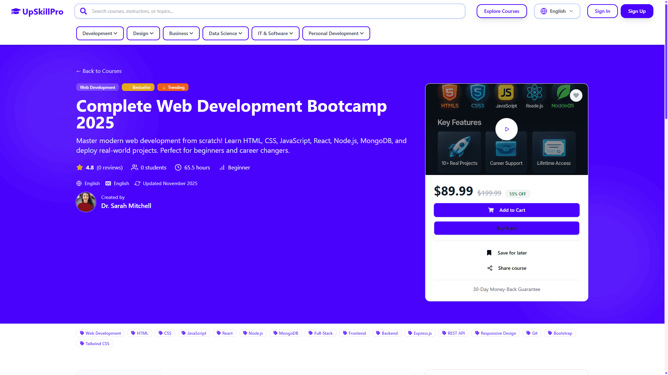The image size is (668, 375).
Task: Play the course preview video
Action: tap(507, 129)
